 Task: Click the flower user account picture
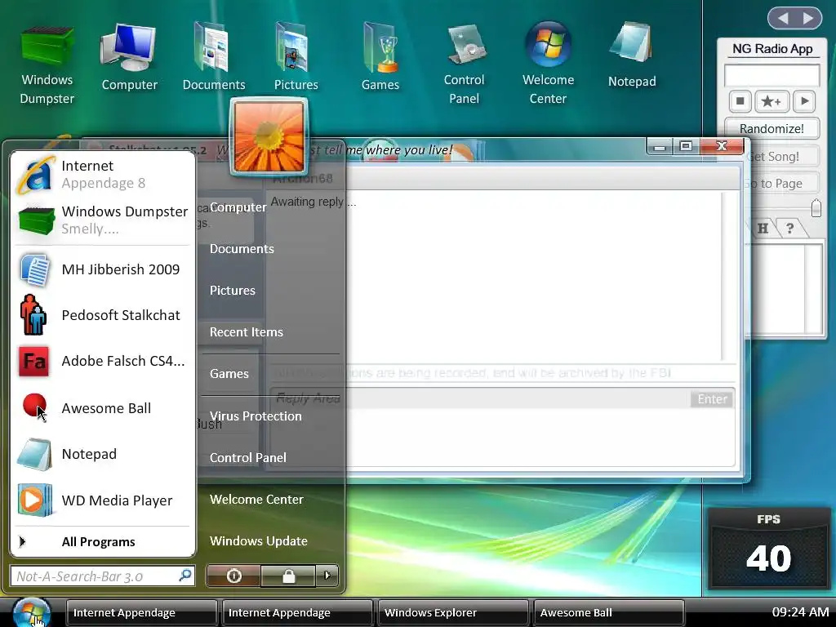(x=269, y=136)
